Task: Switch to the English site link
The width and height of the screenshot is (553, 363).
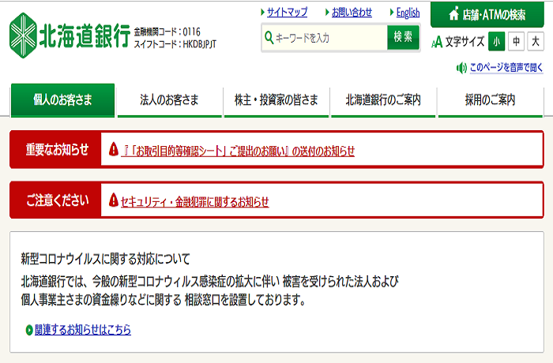Action: (x=408, y=13)
